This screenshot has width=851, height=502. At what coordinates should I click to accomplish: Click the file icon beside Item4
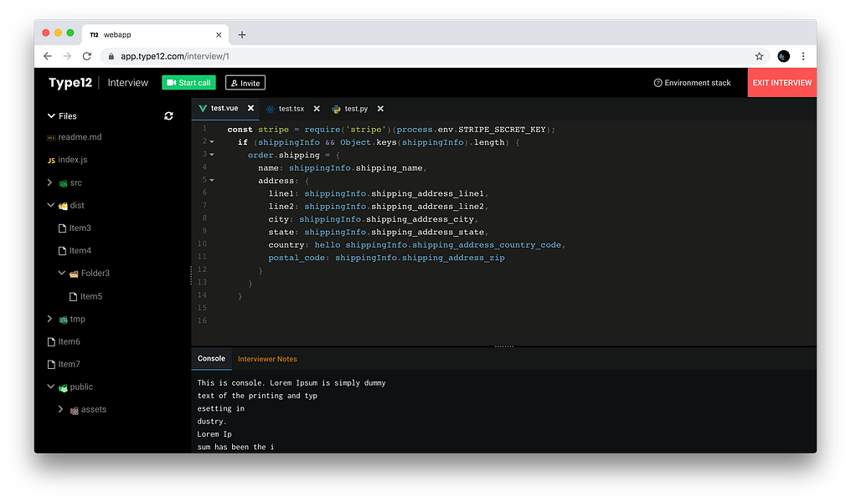pyautogui.click(x=63, y=251)
